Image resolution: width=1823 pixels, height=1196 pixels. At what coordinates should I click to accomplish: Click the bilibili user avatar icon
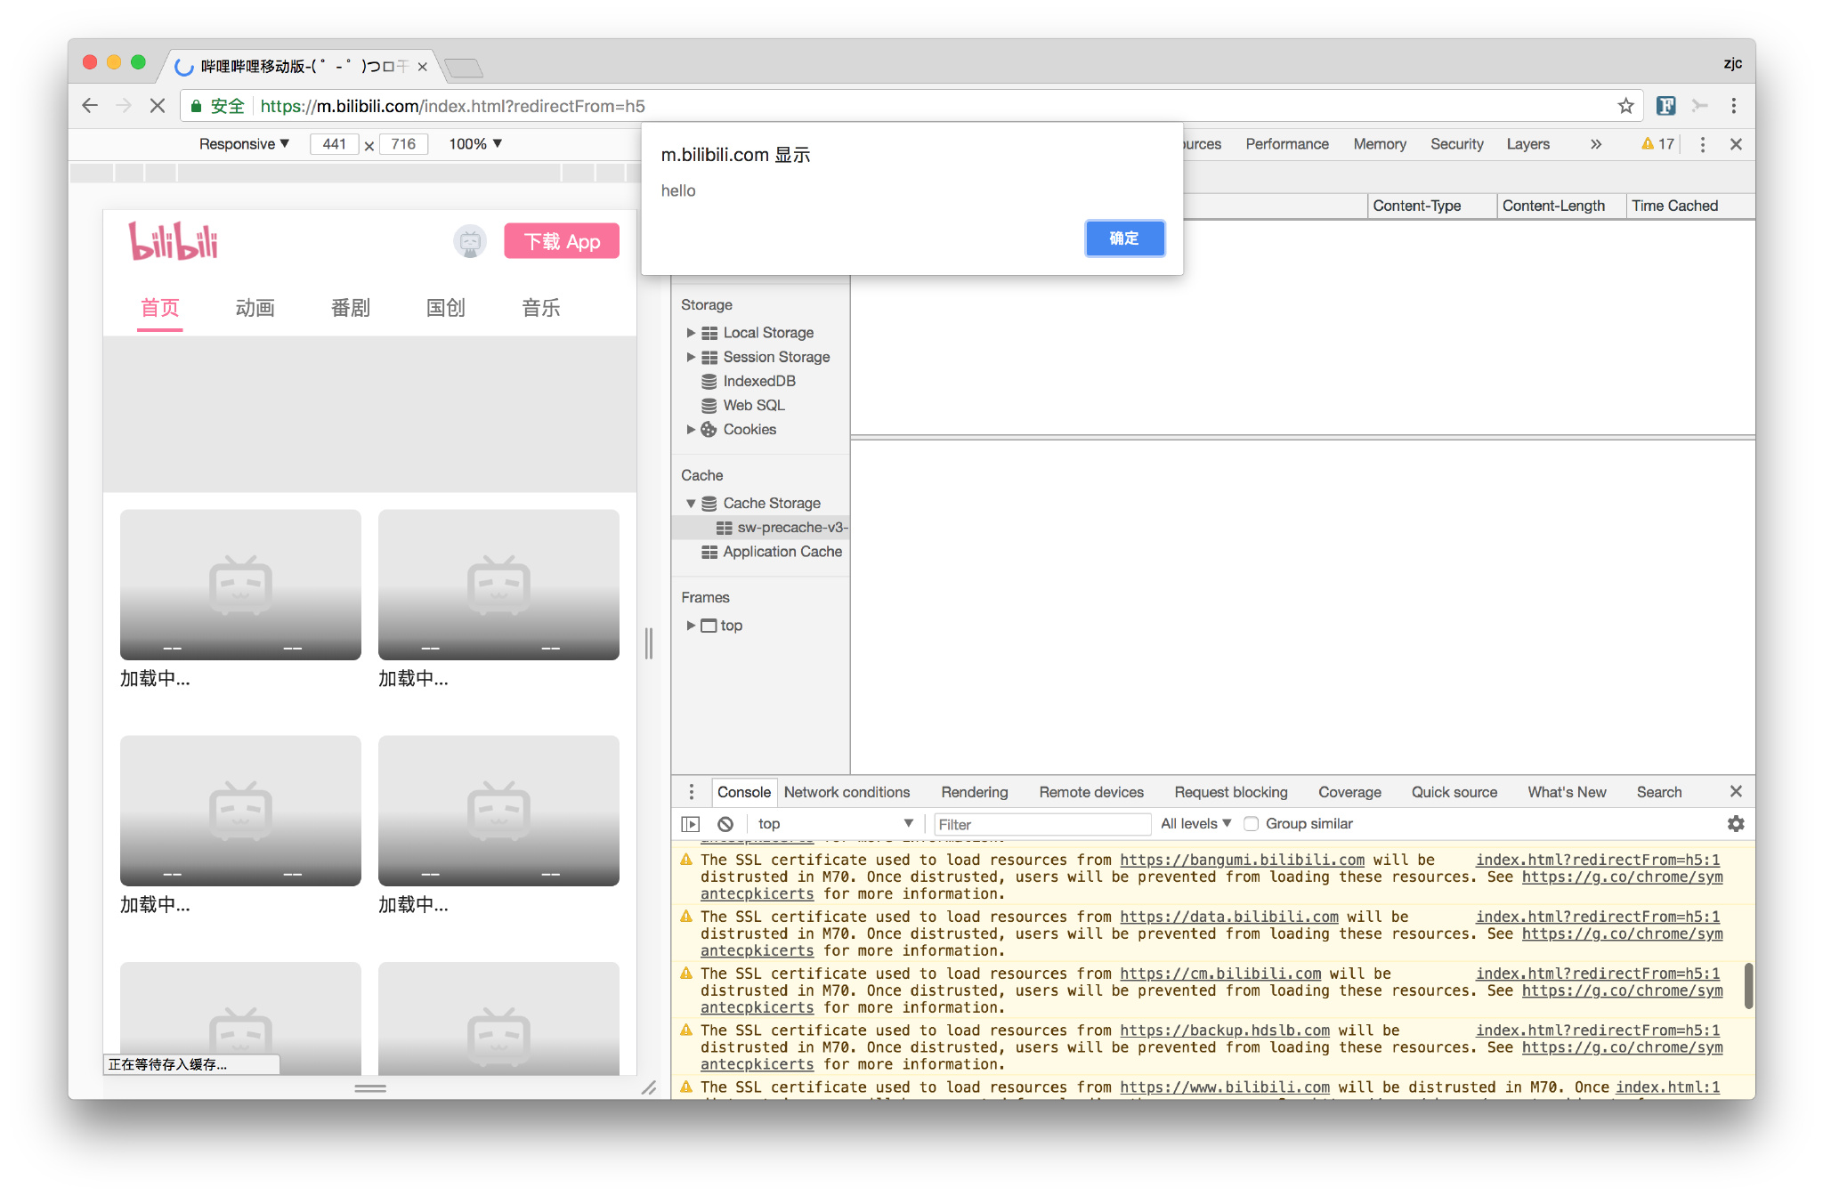pyautogui.click(x=470, y=241)
